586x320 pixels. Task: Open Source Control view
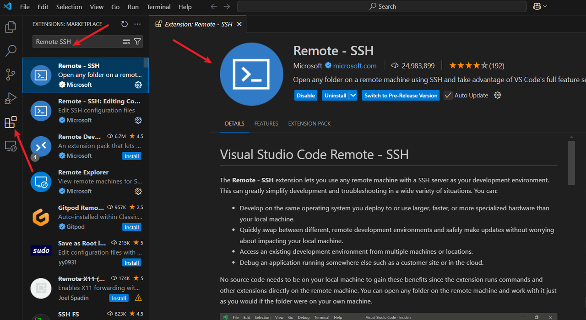(11, 75)
